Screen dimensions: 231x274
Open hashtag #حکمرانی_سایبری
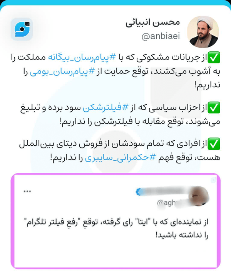pyautogui.click(x=120, y=157)
